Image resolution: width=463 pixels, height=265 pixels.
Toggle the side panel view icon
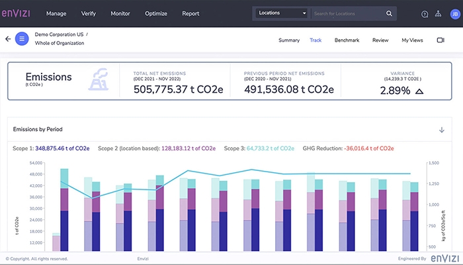441,40
